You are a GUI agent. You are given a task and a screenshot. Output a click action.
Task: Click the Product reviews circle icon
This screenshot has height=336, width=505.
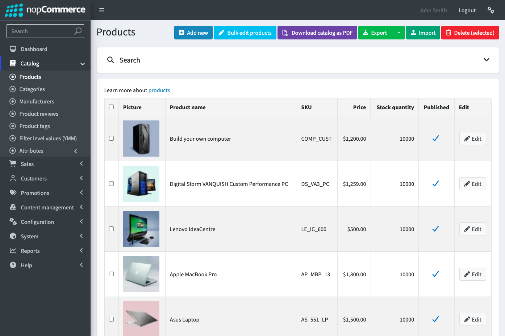point(13,114)
